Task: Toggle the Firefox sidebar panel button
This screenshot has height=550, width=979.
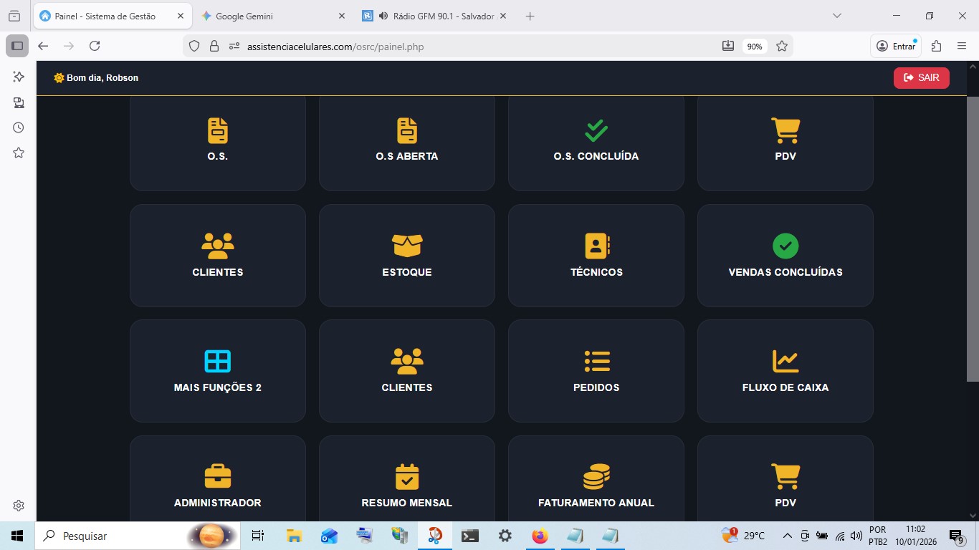Action: [17, 46]
